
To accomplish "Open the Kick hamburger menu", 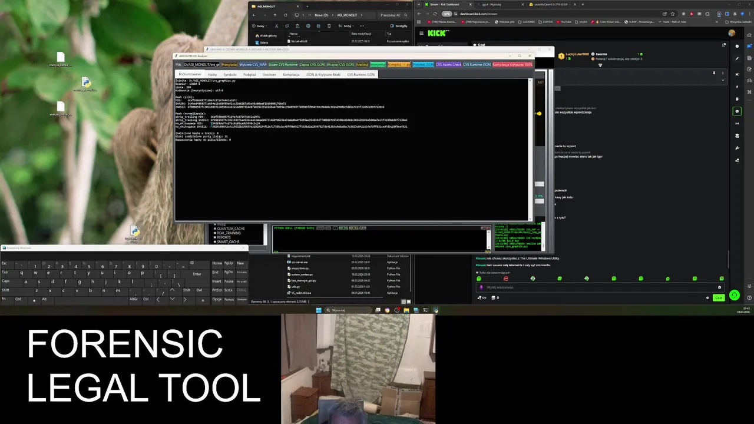I will pos(421,33).
